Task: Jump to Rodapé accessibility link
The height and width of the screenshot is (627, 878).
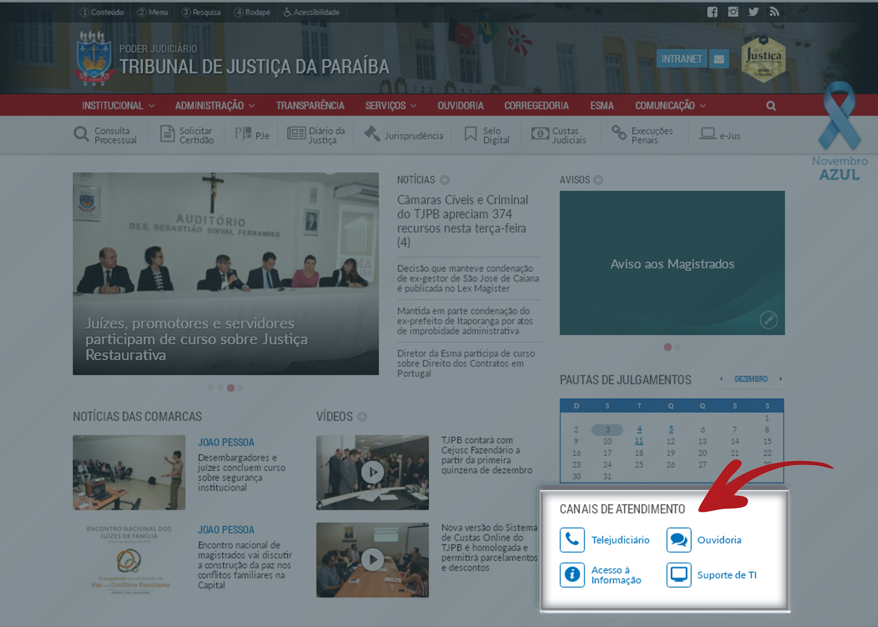Action: tap(252, 12)
